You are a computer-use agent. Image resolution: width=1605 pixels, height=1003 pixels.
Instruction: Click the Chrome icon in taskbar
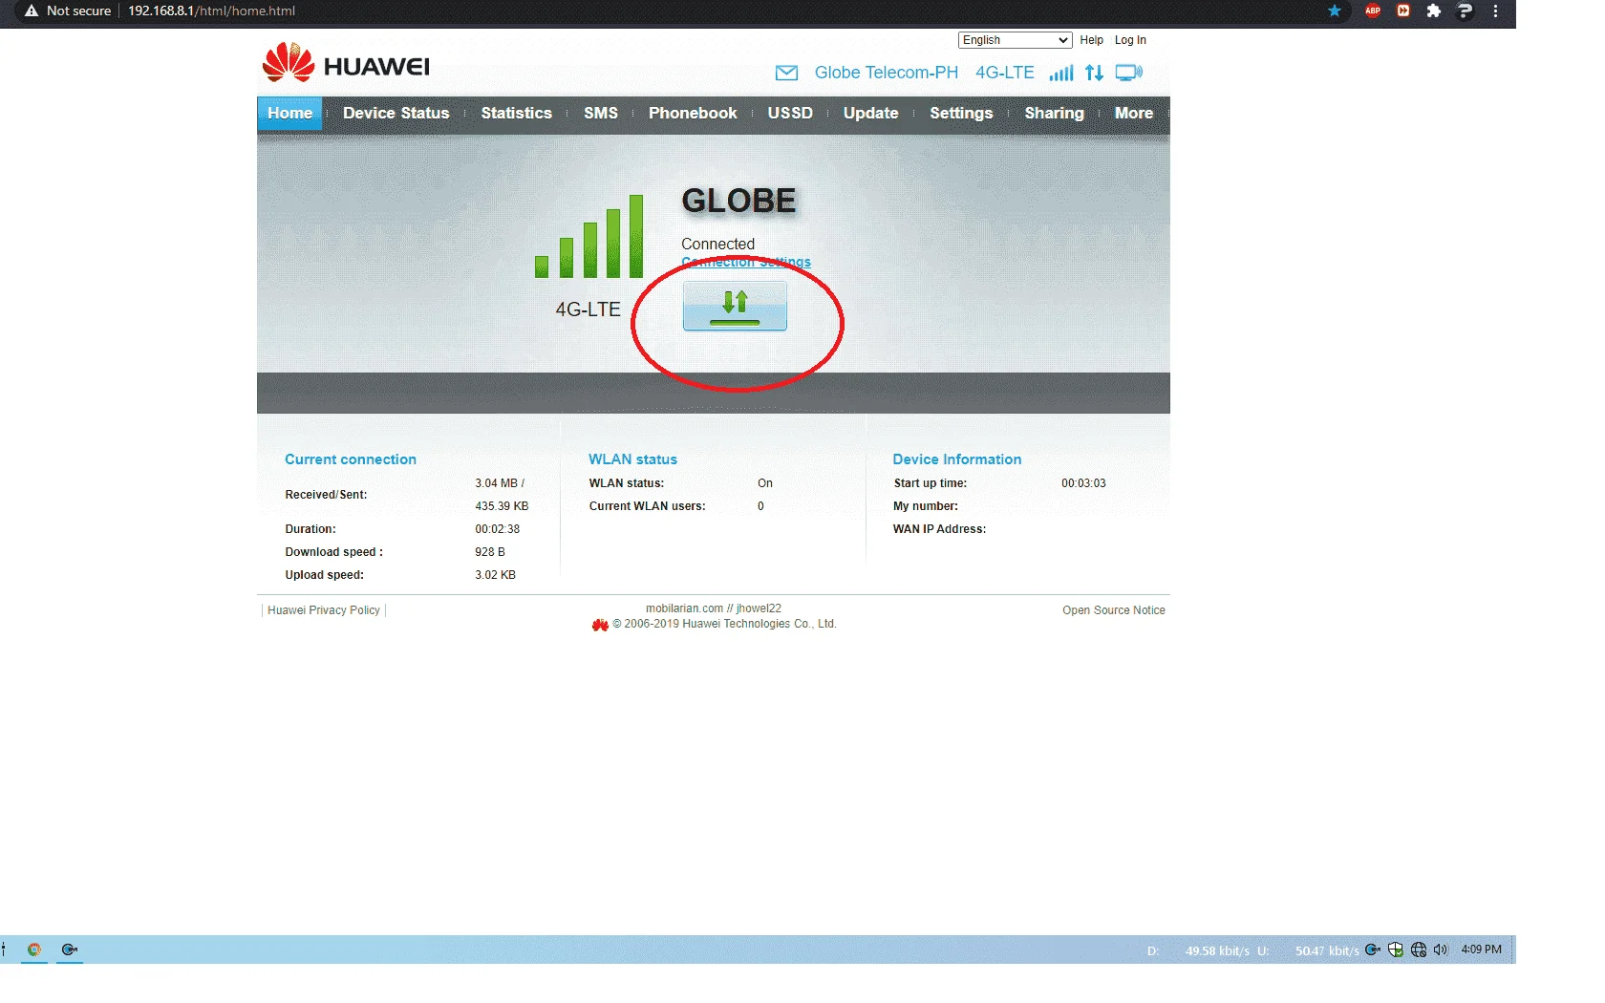[34, 950]
